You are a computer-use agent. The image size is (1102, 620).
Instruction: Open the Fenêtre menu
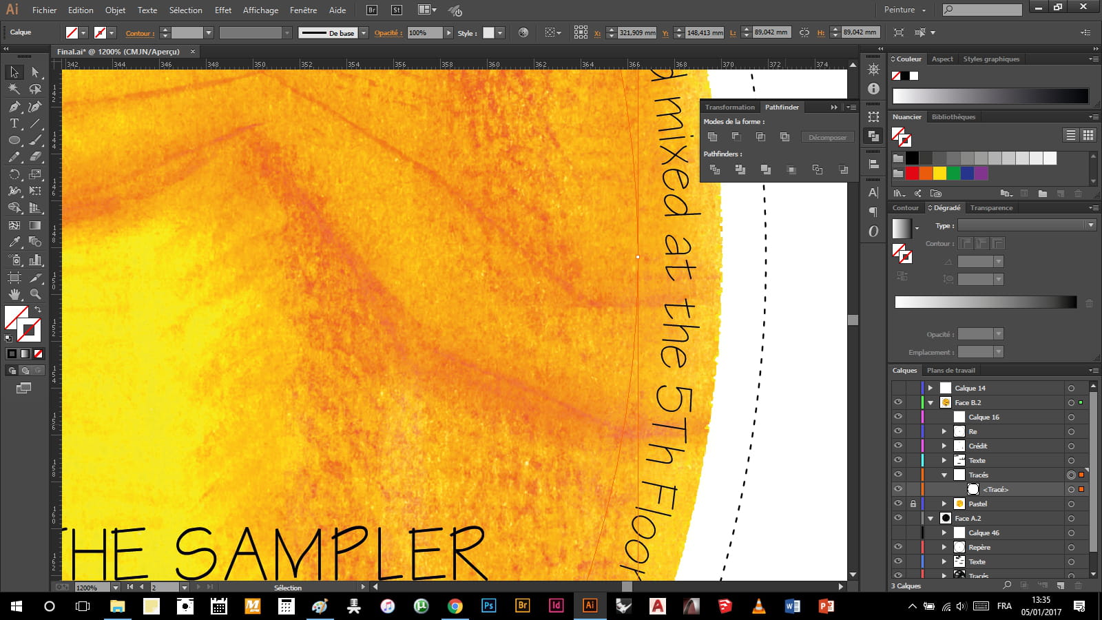tap(304, 10)
